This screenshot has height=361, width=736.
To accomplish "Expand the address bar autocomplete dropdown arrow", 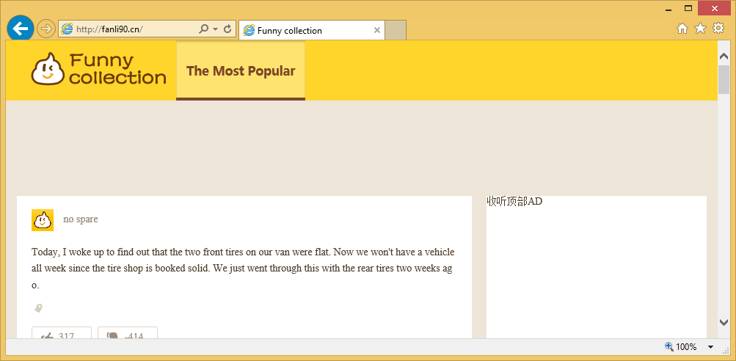I will (x=215, y=29).
